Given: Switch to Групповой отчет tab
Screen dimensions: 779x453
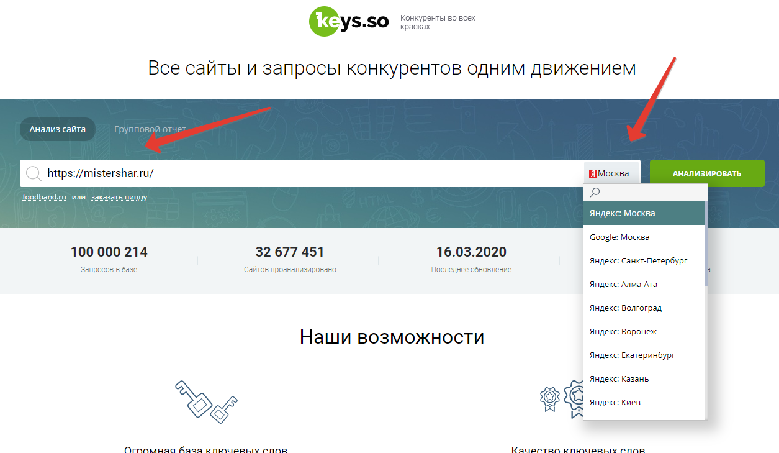Looking at the screenshot, I should [x=150, y=130].
